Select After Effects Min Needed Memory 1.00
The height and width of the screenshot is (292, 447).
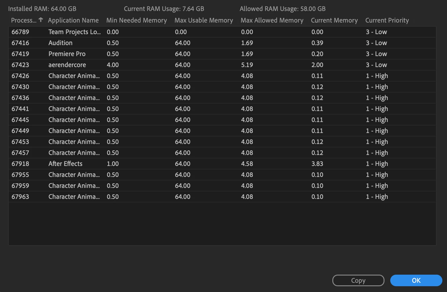pyautogui.click(x=113, y=164)
